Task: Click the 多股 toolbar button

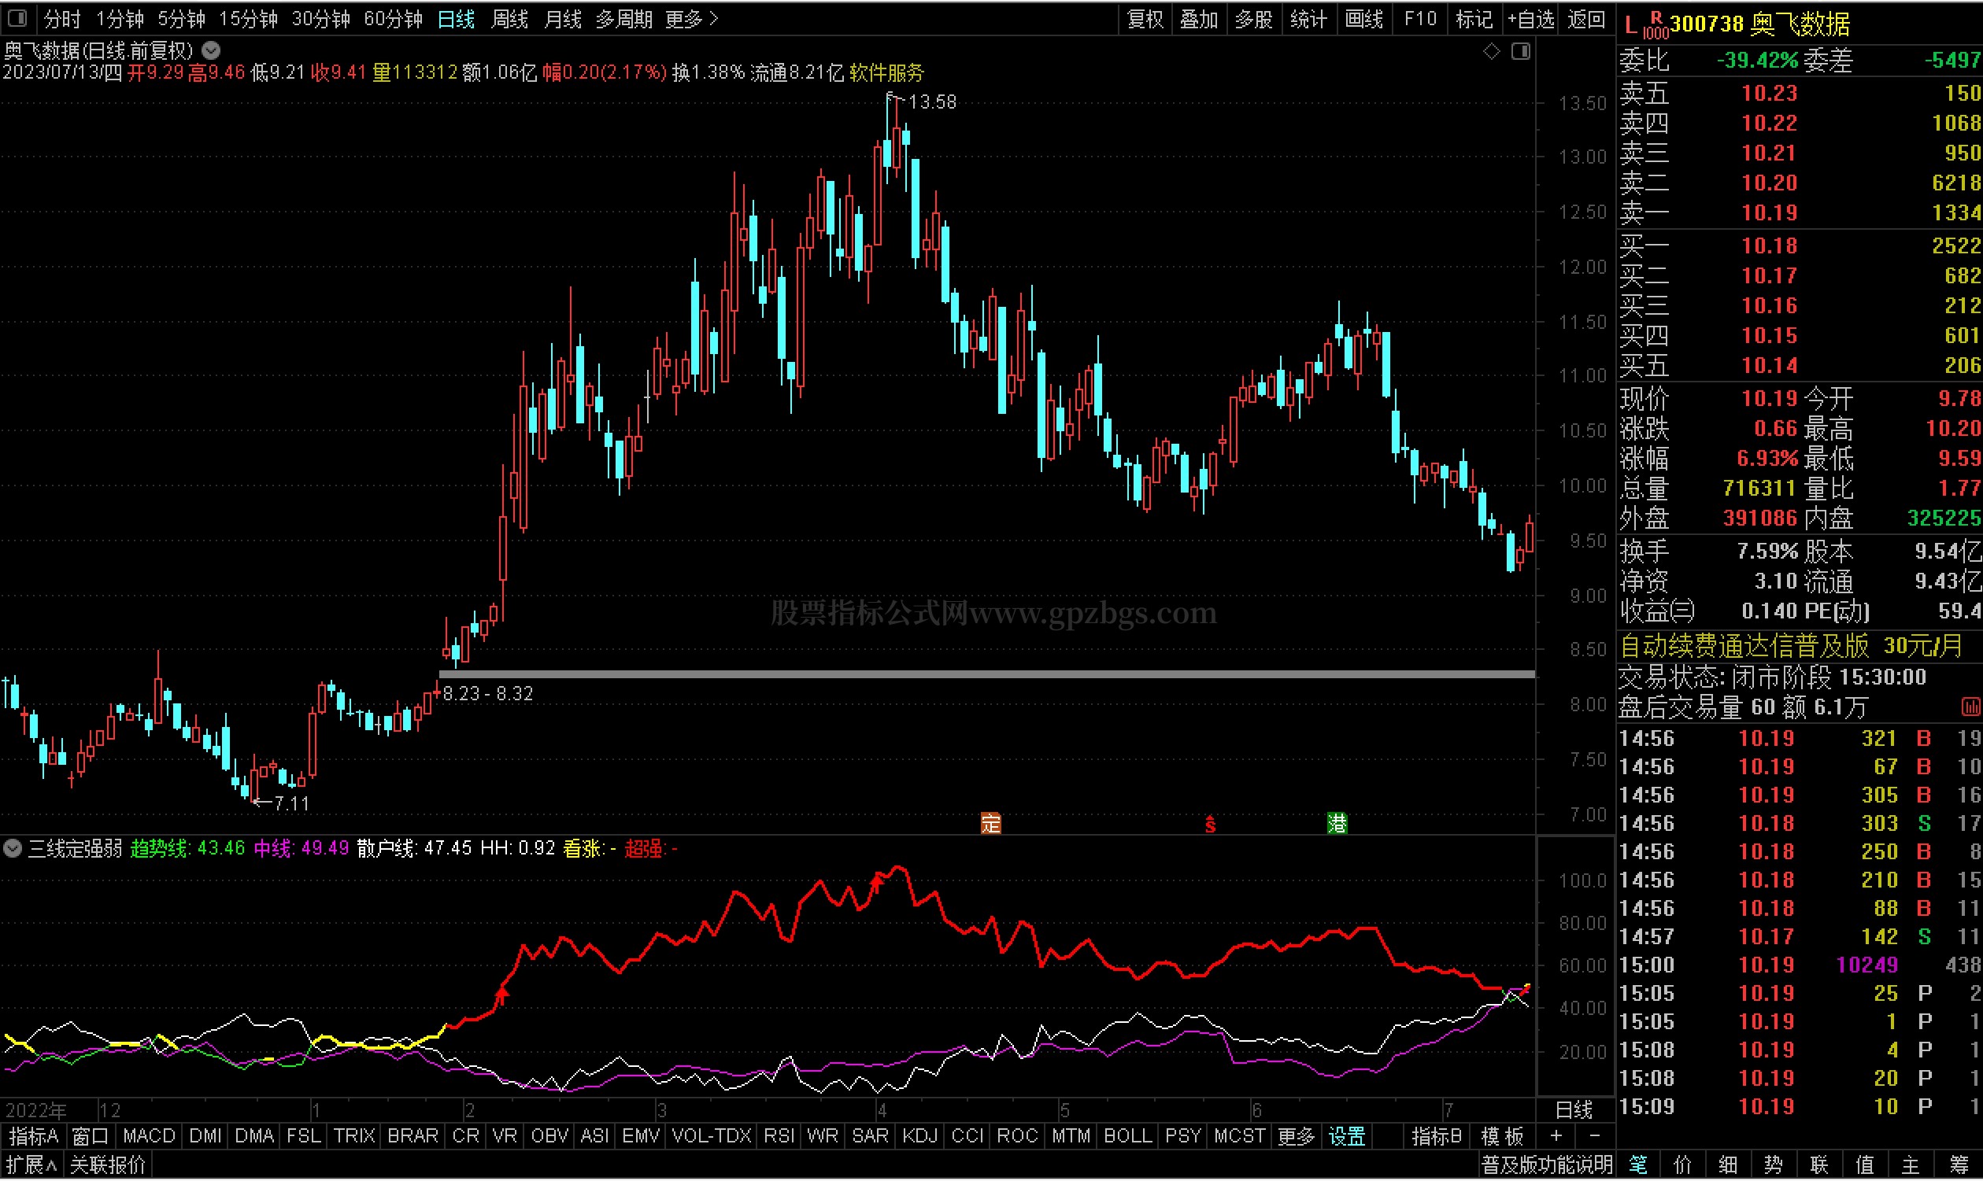Action: point(1254,18)
